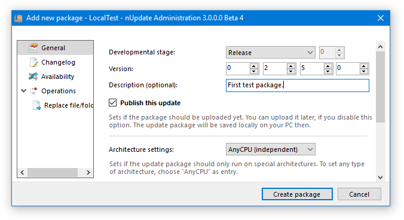404x220 pixels.
Task: Increase the first version number with up arrow
Action: 254,66
